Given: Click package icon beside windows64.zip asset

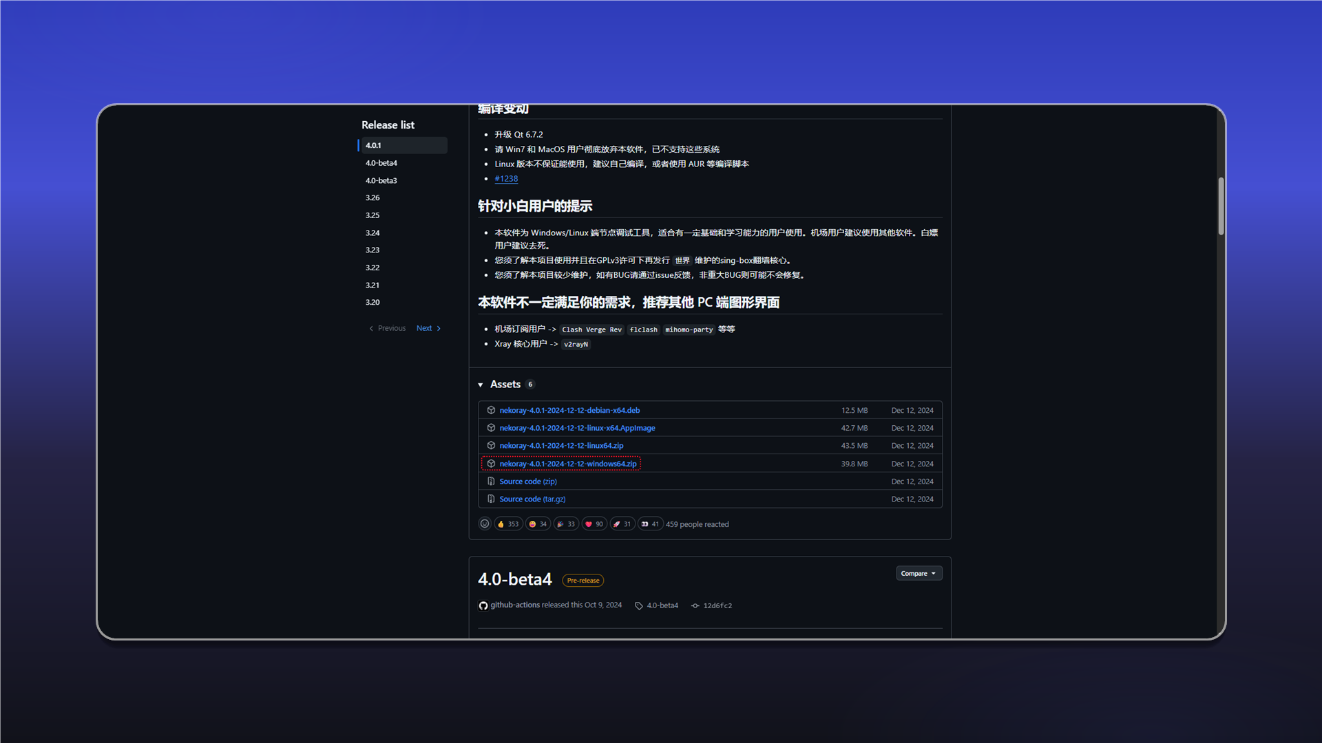Looking at the screenshot, I should pos(491,464).
